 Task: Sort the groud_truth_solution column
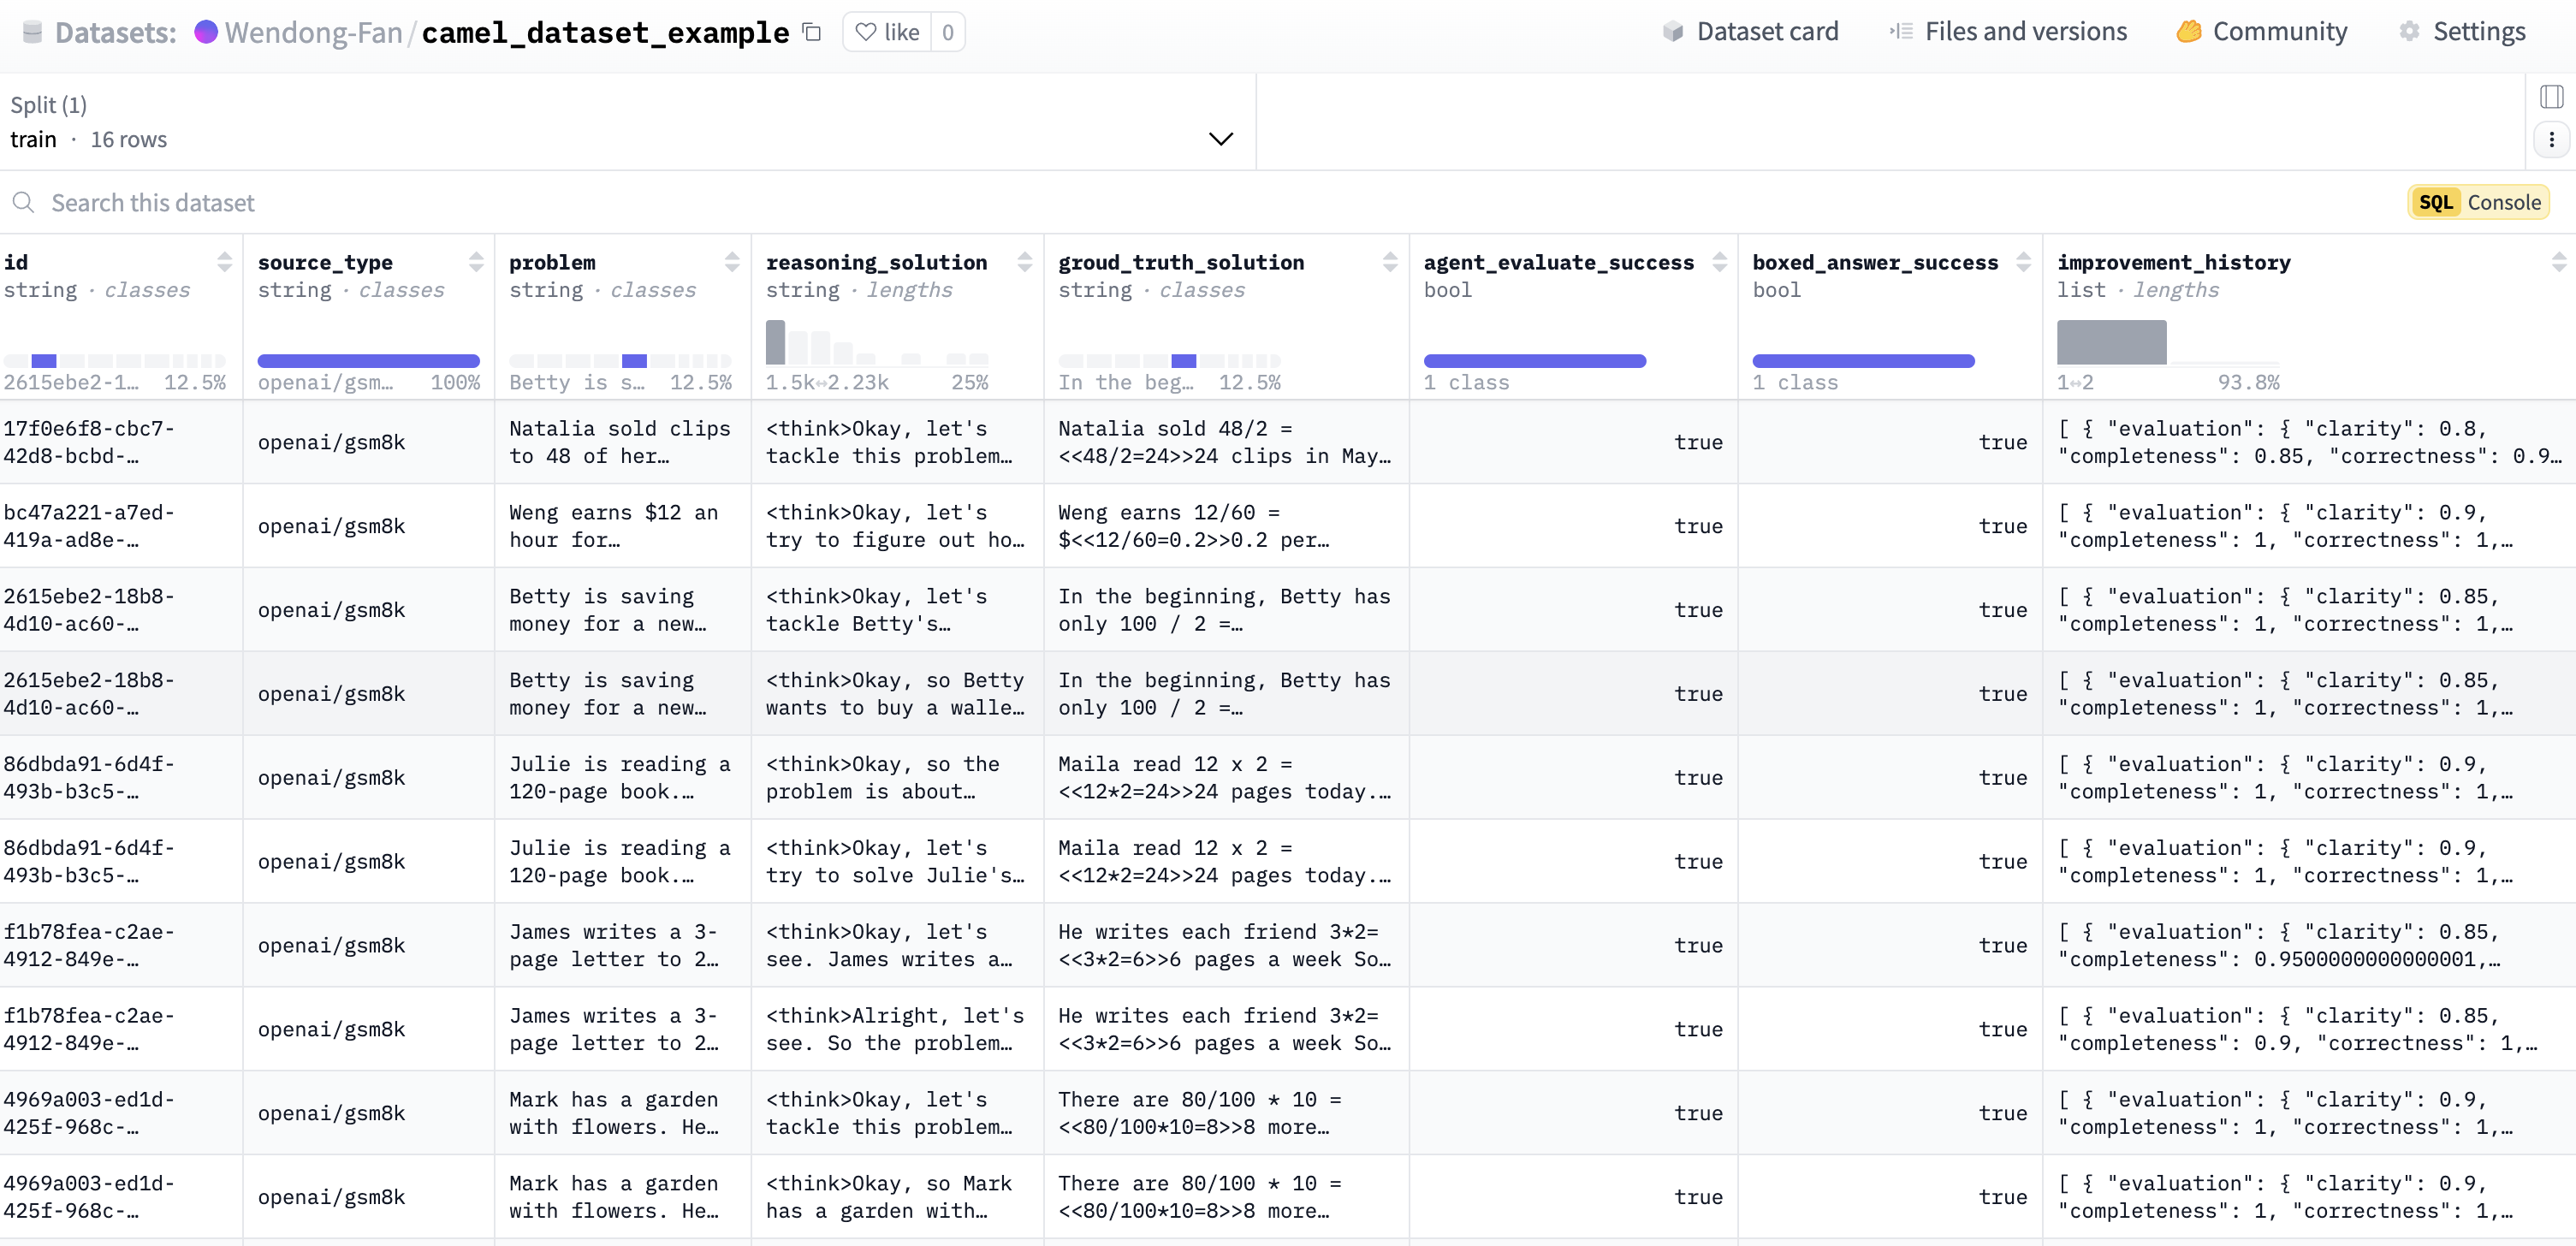[1390, 262]
